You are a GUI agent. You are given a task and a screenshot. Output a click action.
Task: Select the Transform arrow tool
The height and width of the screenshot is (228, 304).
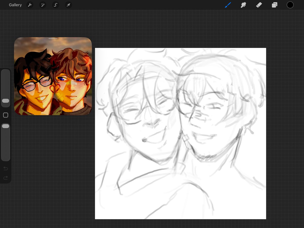pyautogui.click(x=68, y=5)
